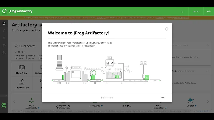Open the Build Integration add-on
The width and height of the screenshot is (214, 120).
click(x=160, y=106)
